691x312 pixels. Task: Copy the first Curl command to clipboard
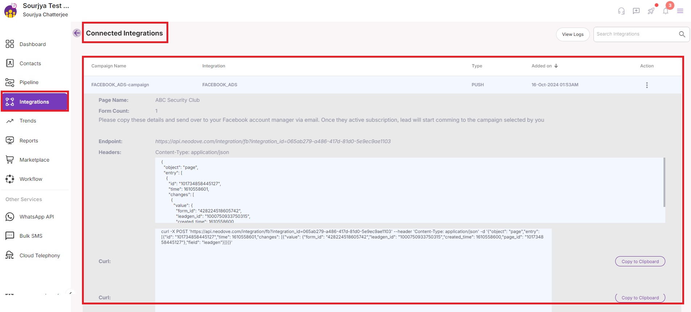coord(640,262)
